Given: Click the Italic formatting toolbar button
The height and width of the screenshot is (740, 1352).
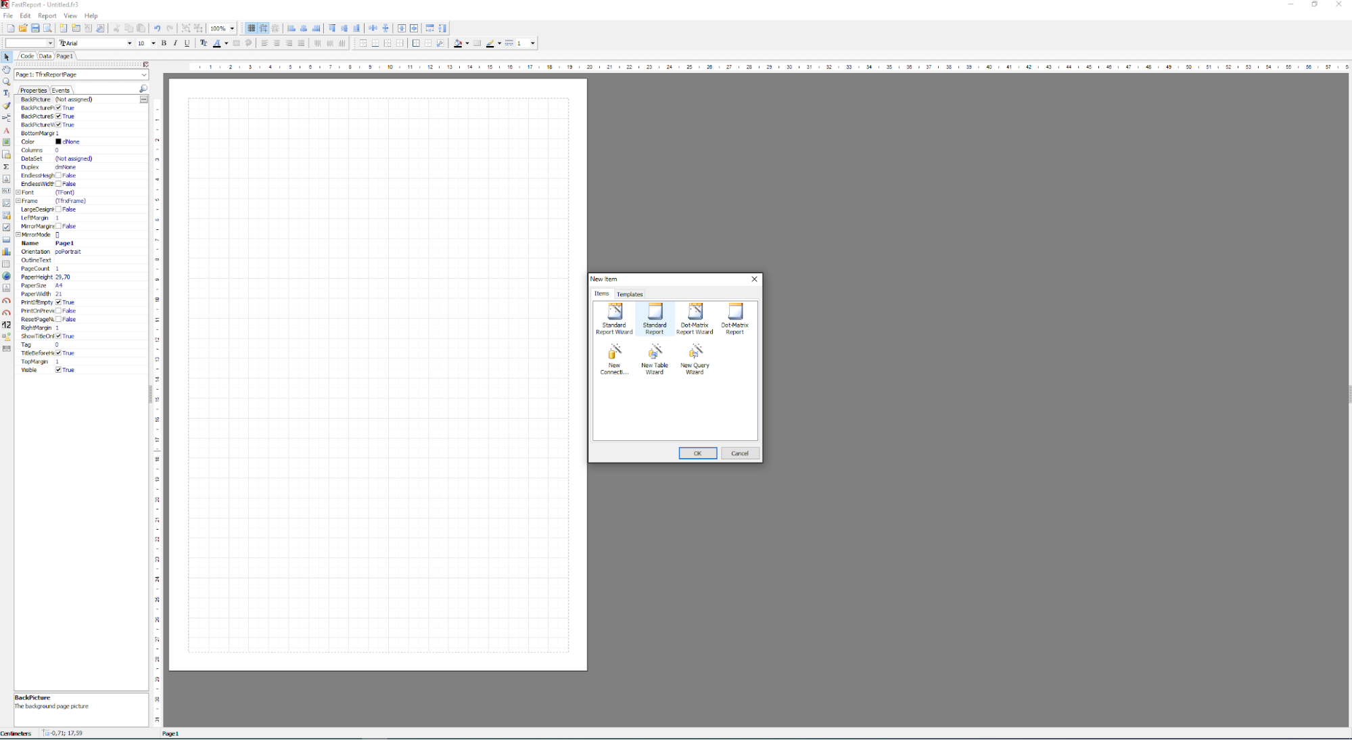Looking at the screenshot, I should 175,43.
